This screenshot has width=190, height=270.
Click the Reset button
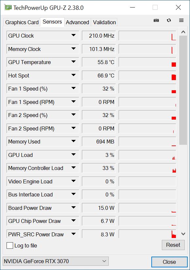point(173,245)
